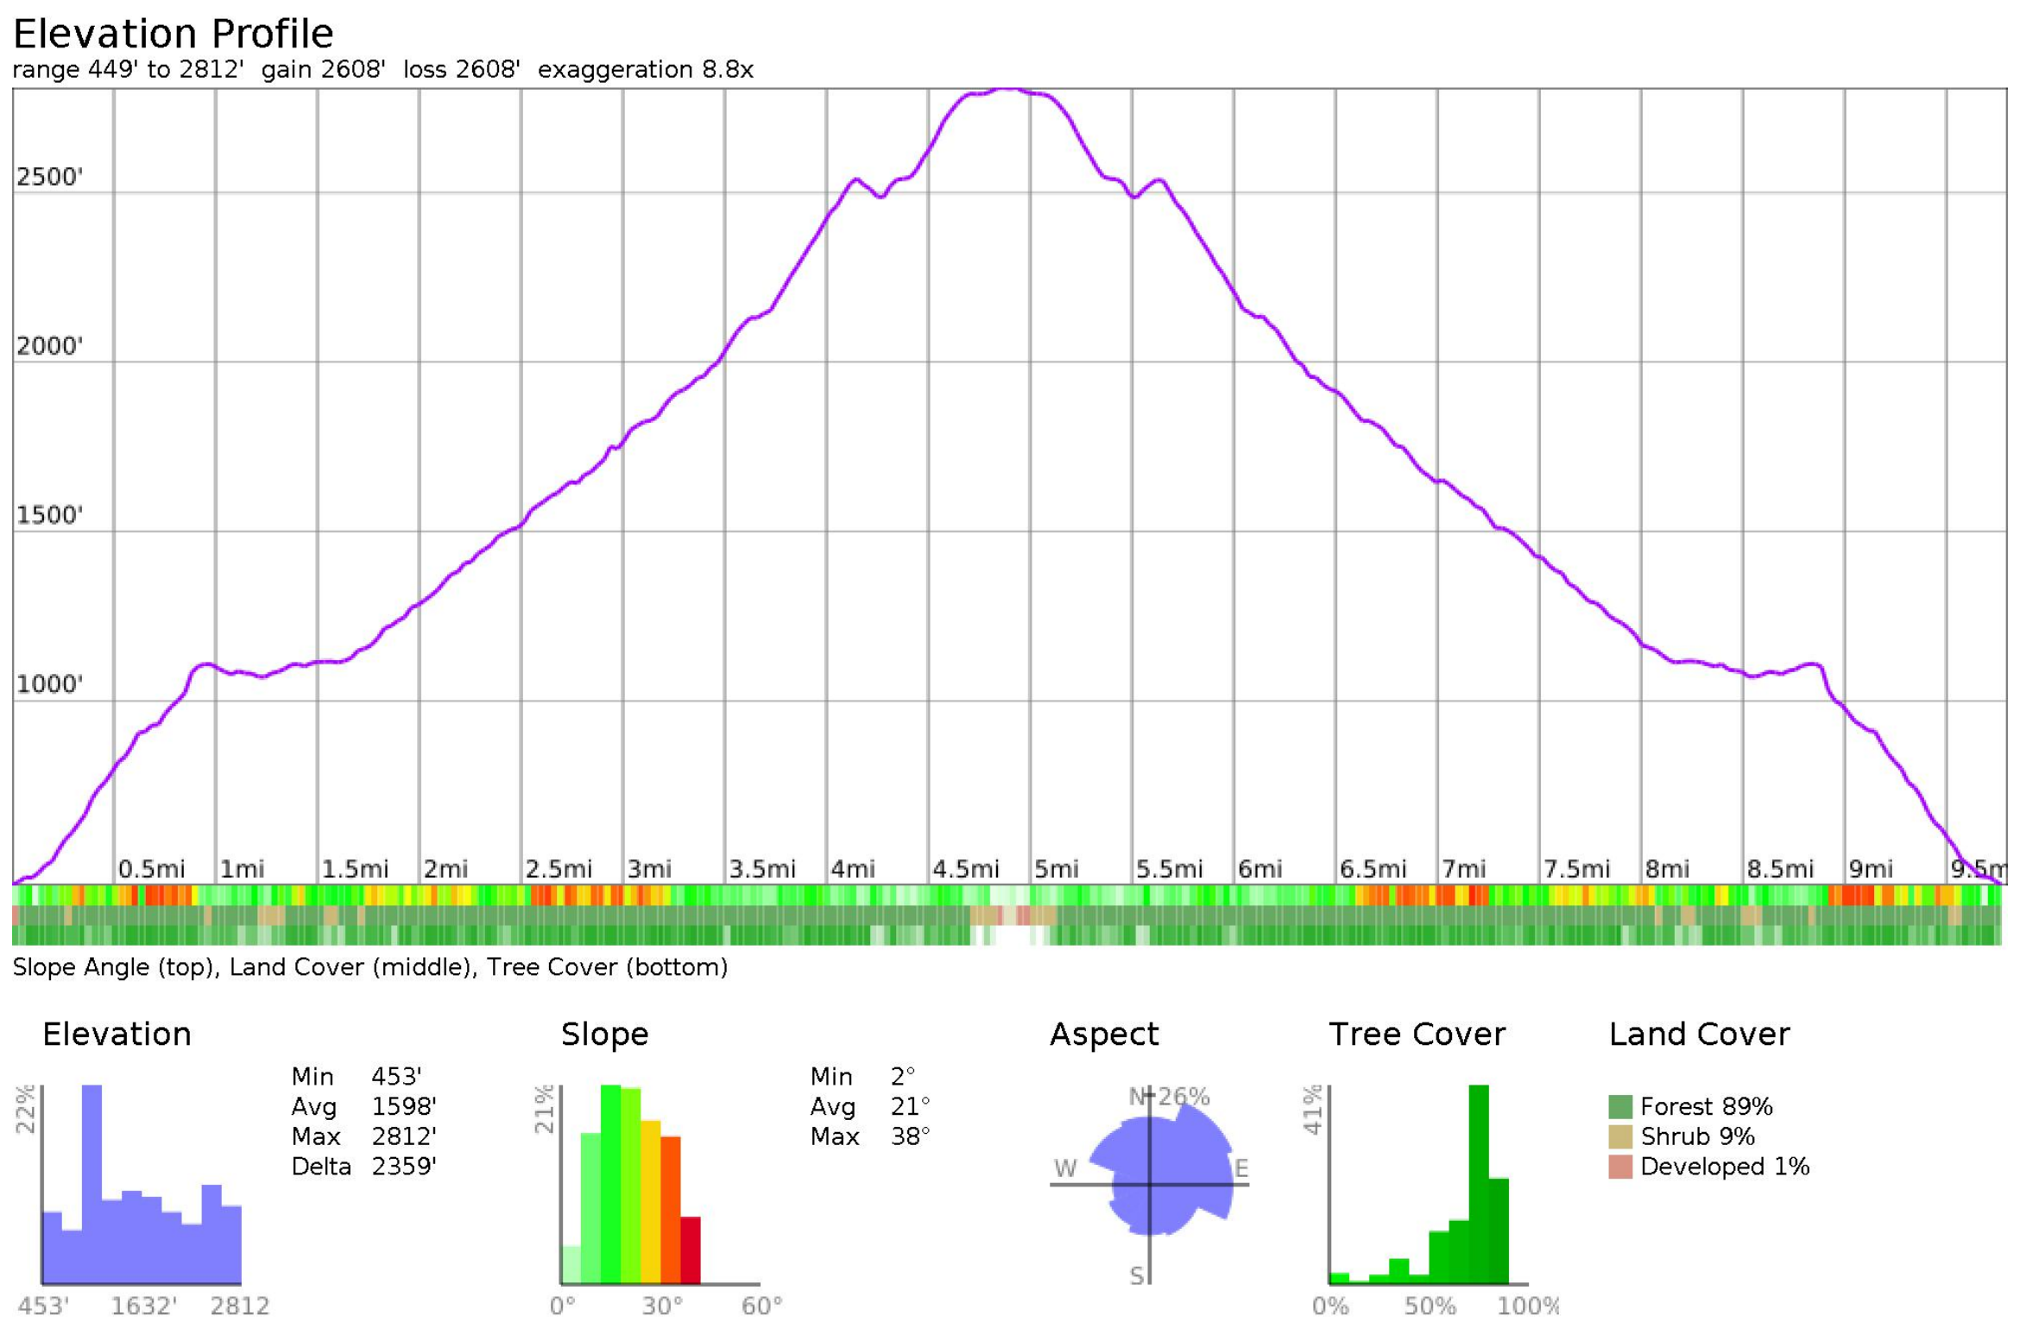Image resolution: width=2020 pixels, height=1334 pixels.
Task: Click the 1000' elevation axis label
Action: pos(49,684)
